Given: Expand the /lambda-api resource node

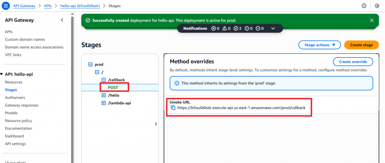Looking at the screenshot, I should click(103, 103).
